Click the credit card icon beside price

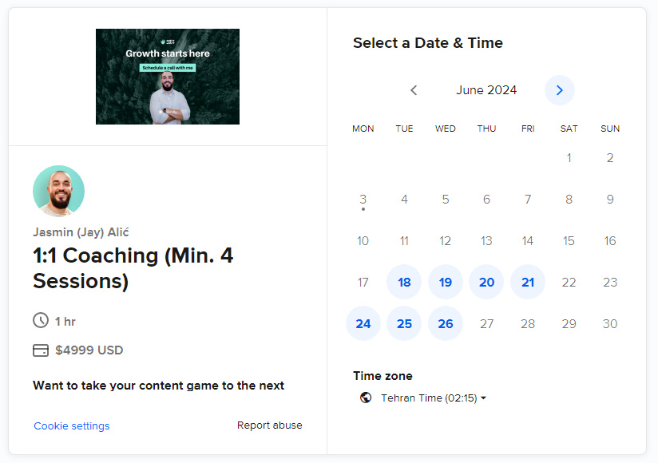click(41, 350)
